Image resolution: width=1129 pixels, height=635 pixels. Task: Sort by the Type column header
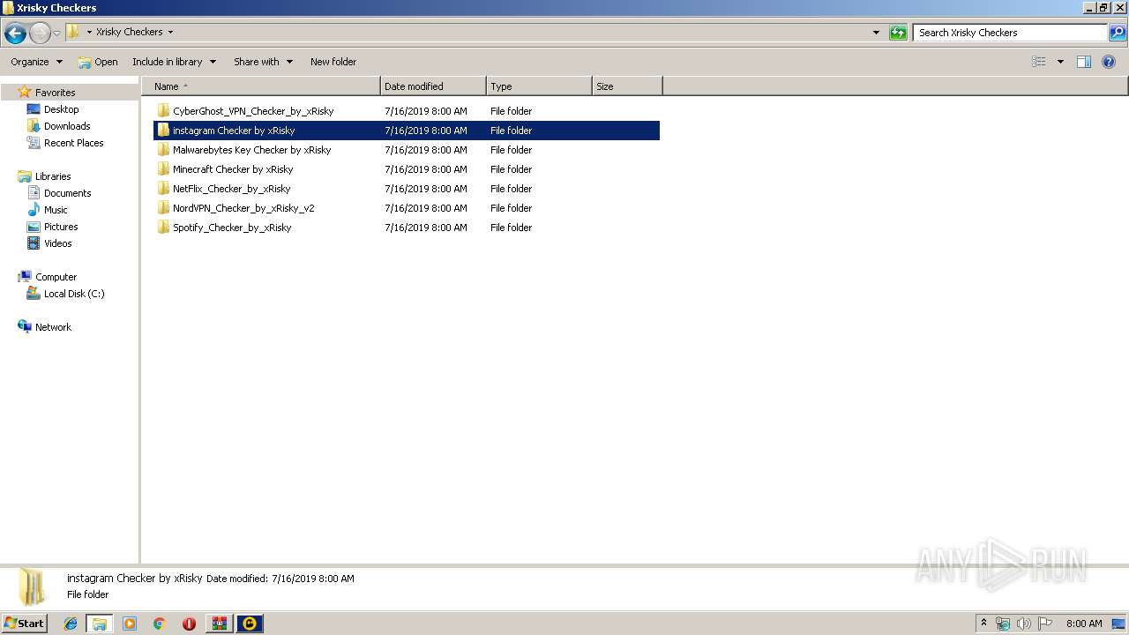click(539, 86)
